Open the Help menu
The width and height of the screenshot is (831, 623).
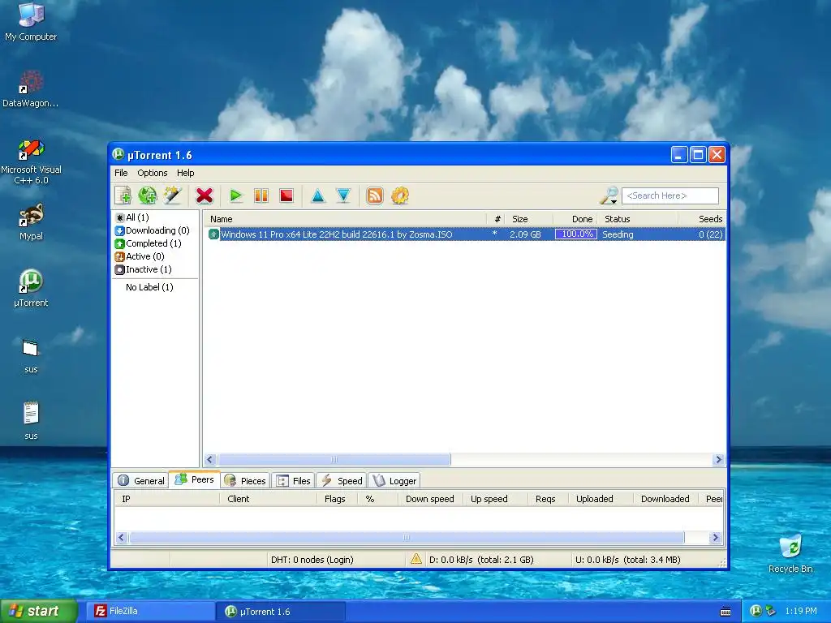186,173
